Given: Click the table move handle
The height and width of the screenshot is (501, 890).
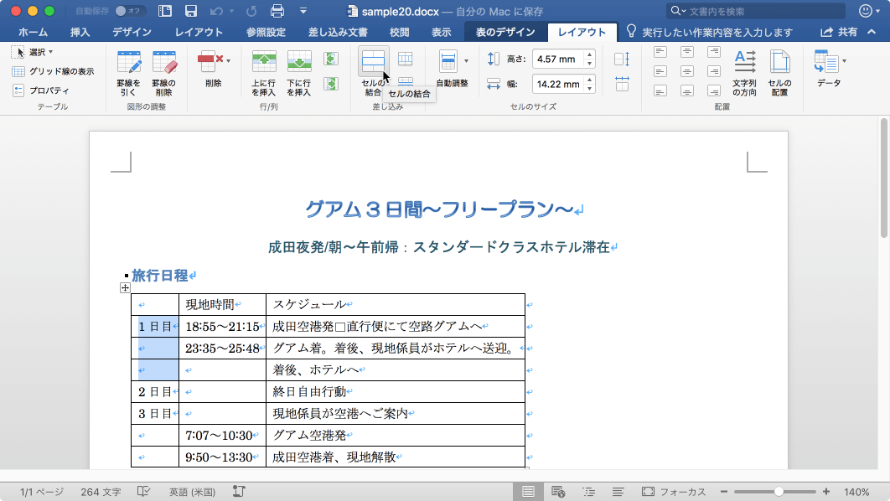Looking at the screenshot, I should tap(126, 288).
